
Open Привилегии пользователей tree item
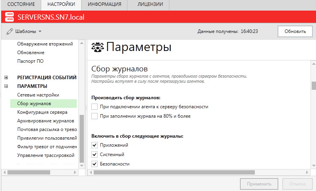point(47,138)
